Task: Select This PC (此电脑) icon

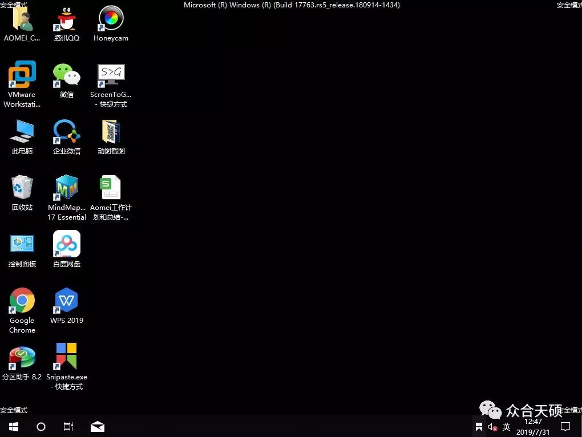Action: click(x=22, y=132)
